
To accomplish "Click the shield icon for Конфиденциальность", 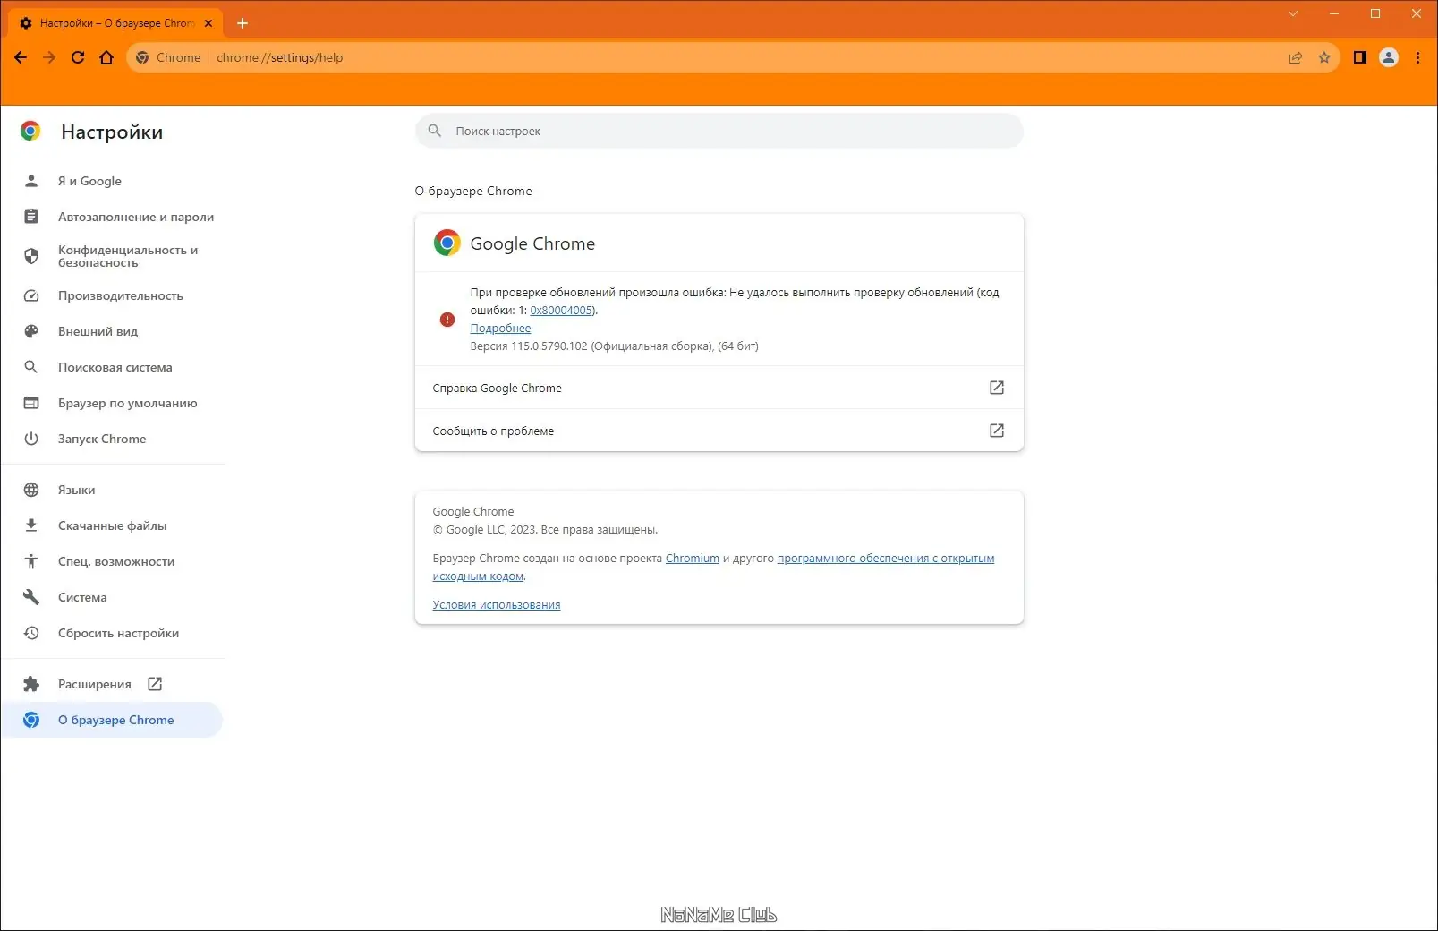I will click(x=31, y=256).
